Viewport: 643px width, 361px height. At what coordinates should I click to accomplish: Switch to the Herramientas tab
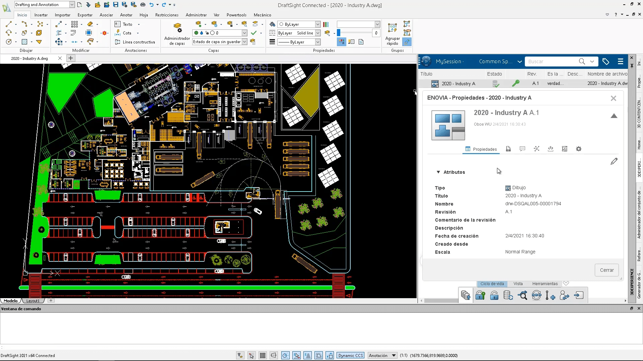tap(545, 284)
